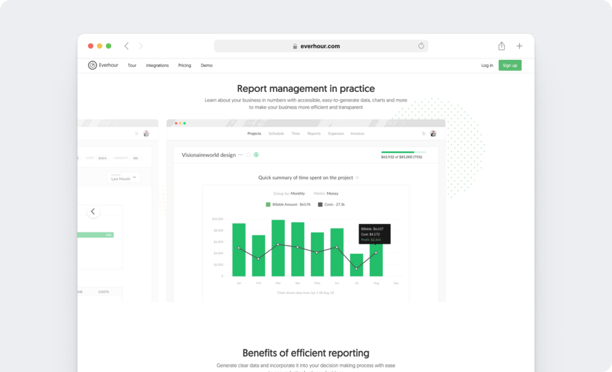
Task: Open the ellipsis options next to project name
Action: [241, 155]
